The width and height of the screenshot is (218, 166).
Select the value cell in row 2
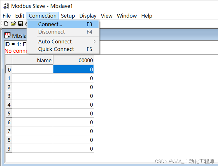click(73, 87)
